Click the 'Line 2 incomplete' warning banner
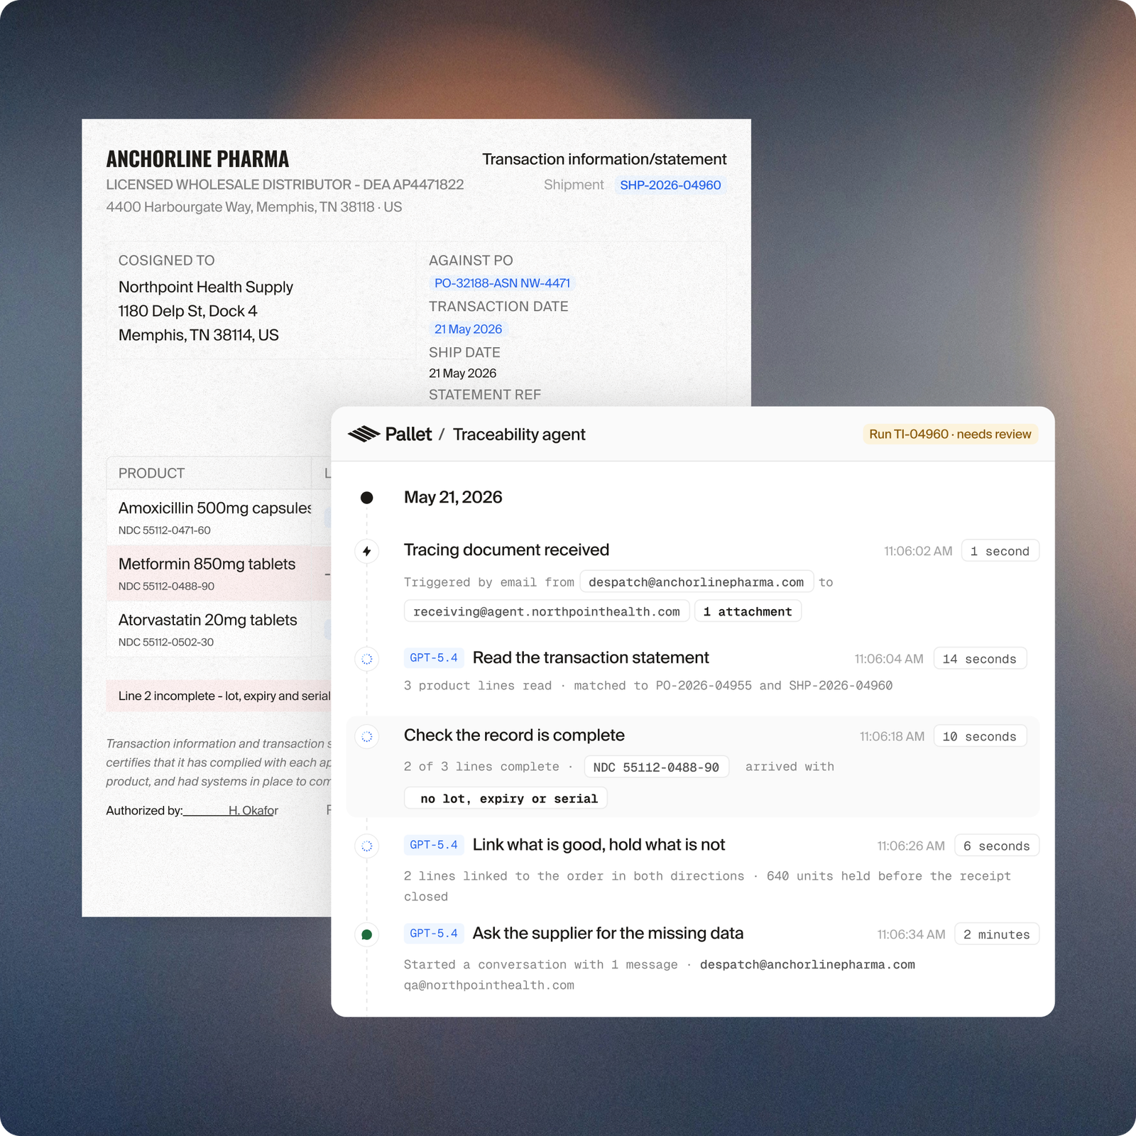1136x1136 pixels. pos(219,696)
